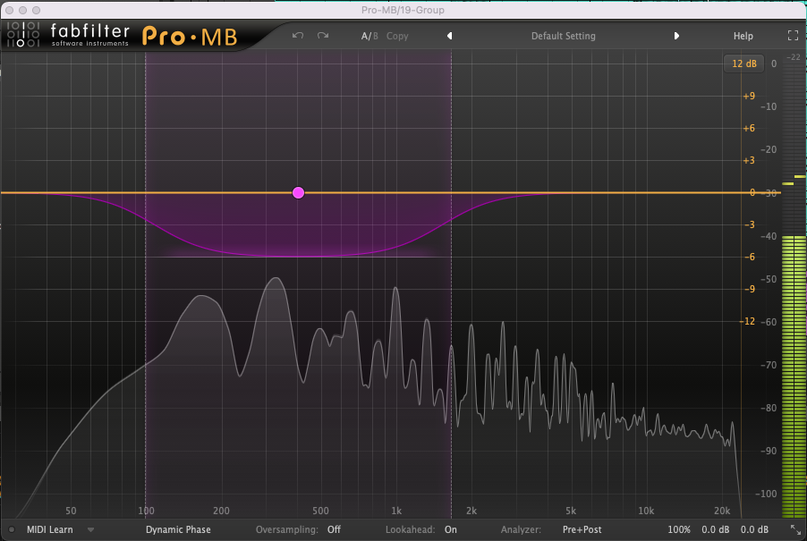This screenshot has height=541, width=807.
Task: Open the Dynamic Phase processing mode menu
Action: coord(178,529)
